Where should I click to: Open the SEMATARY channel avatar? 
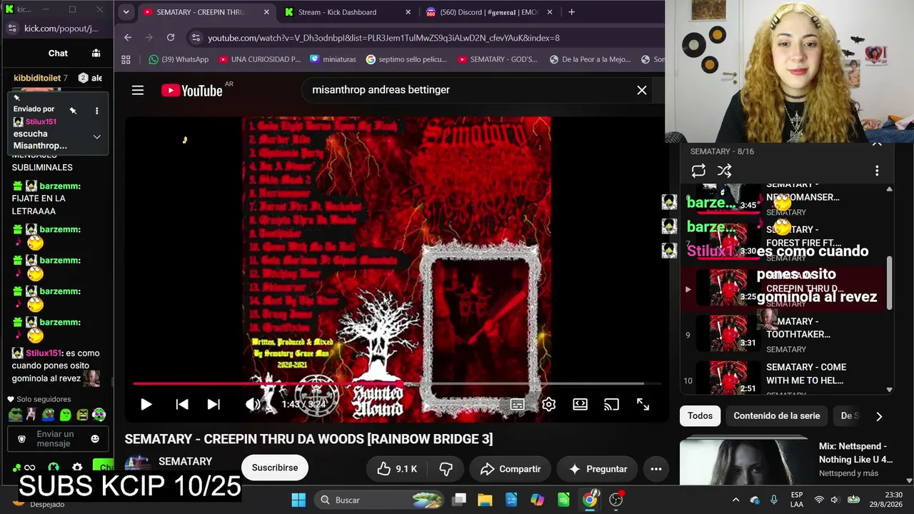(137, 465)
